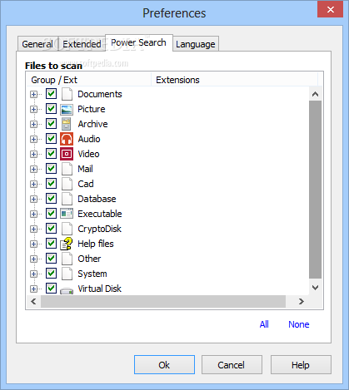
Task: Expand the Archive group
Action: click(x=33, y=125)
